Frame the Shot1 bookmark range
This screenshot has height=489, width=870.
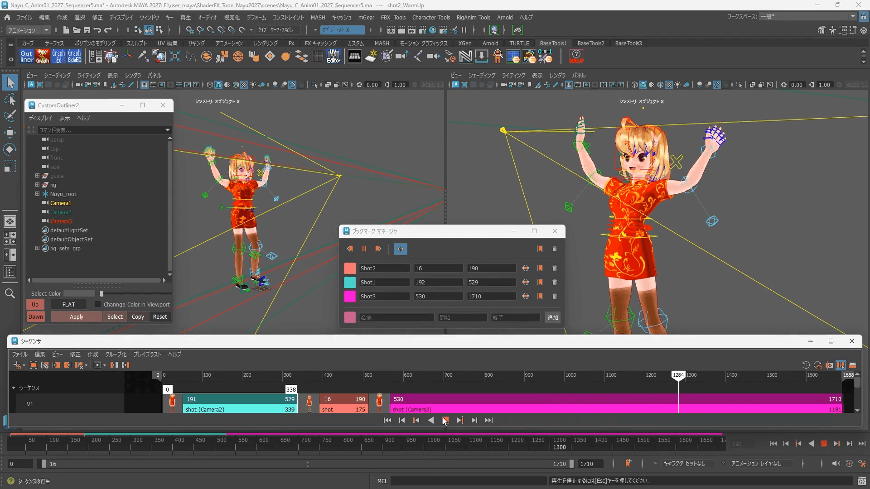pos(526,282)
